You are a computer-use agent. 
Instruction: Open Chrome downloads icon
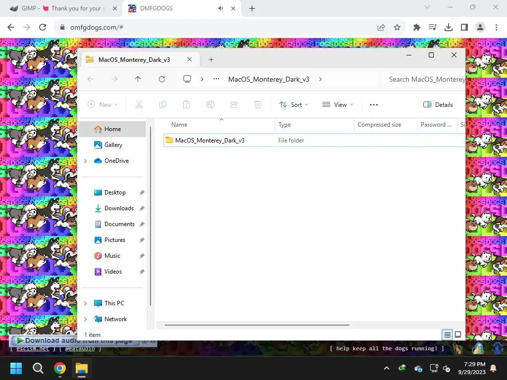[449, 28]
